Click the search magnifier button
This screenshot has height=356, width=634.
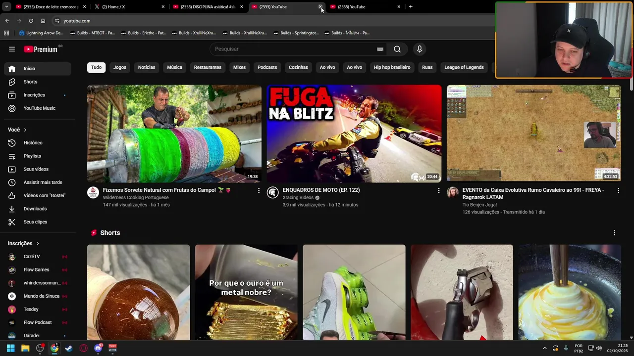click(x=397, y=49)
